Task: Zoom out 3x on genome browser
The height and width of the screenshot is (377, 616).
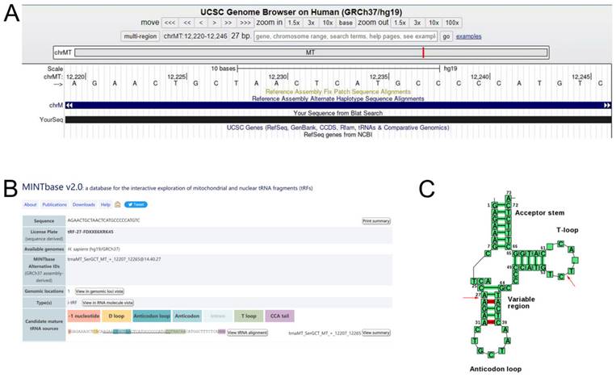Action: point(417,23)
